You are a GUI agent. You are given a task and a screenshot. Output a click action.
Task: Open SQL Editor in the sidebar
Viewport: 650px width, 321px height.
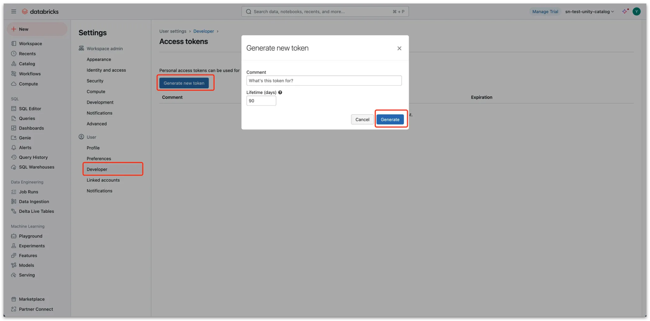point(30,109)
